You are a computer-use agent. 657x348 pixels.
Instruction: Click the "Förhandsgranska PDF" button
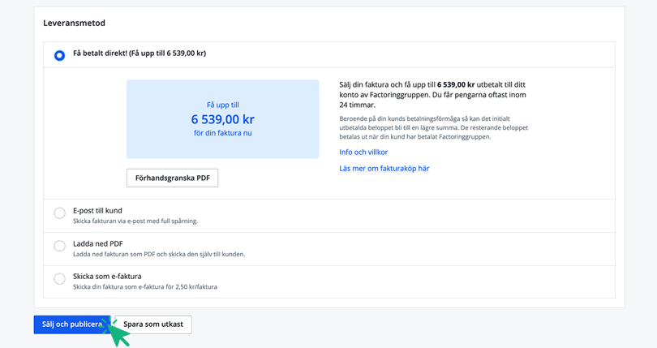pyautogui.click(x=172, y=178)
